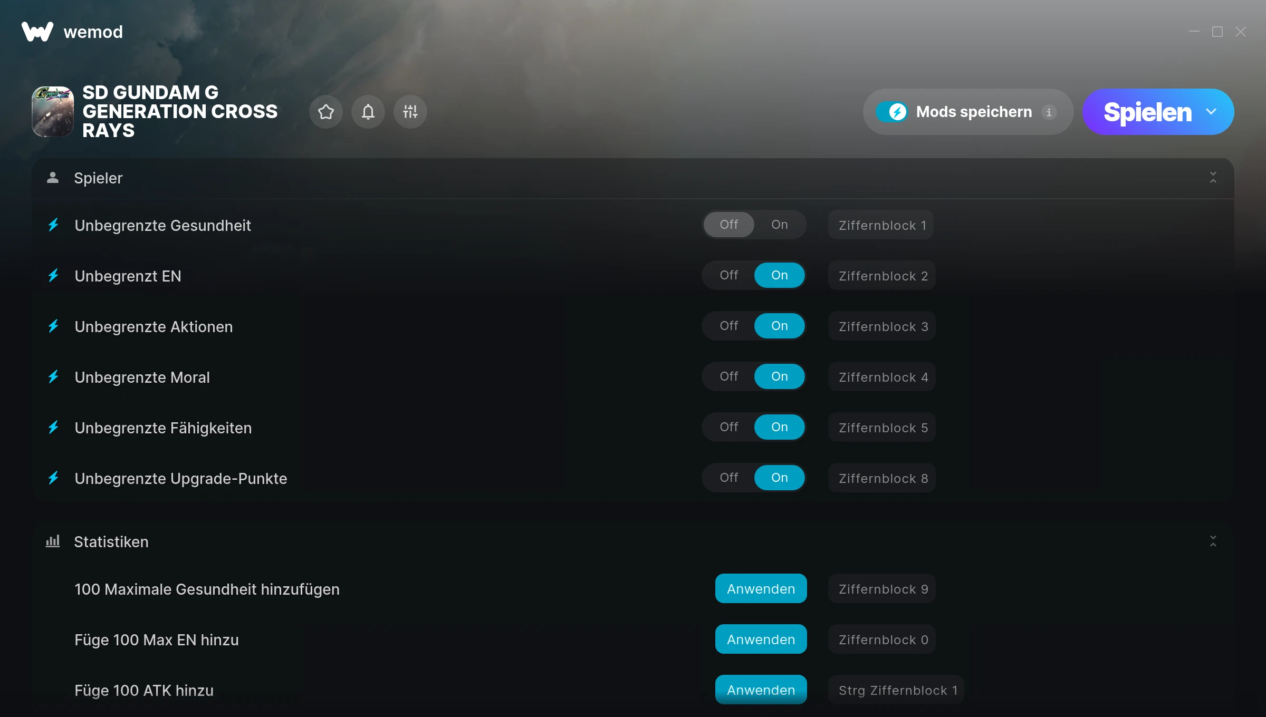Apply Füge 100 ATK hinzu
This screenshot has width=1266, height=717.
tap(761, 690)
